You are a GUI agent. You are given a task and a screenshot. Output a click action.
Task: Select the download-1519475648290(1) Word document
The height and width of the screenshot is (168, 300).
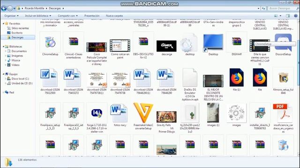point(142,78)
